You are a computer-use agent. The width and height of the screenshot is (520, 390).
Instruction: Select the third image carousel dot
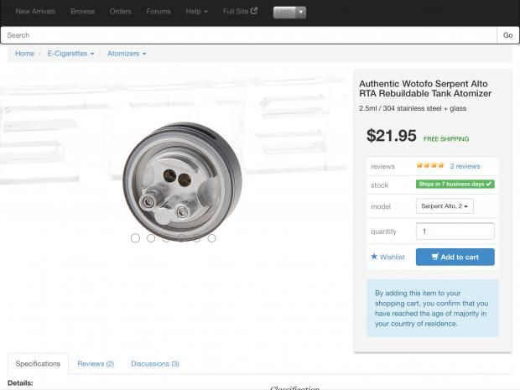(x=166, y=238)
